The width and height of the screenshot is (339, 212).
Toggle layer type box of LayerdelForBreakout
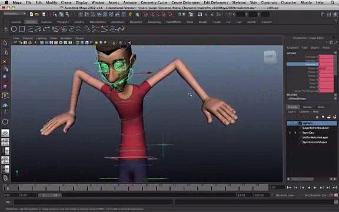coord(300,128)
